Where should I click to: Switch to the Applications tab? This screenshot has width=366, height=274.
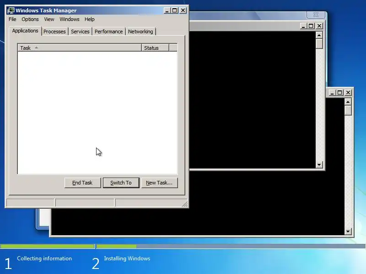[25, 31]
